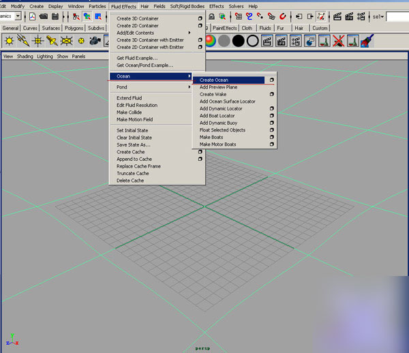Click the paintbrush shelf icon
The image size is (409, 353).
pyautogui.click(x=367, y=41)
